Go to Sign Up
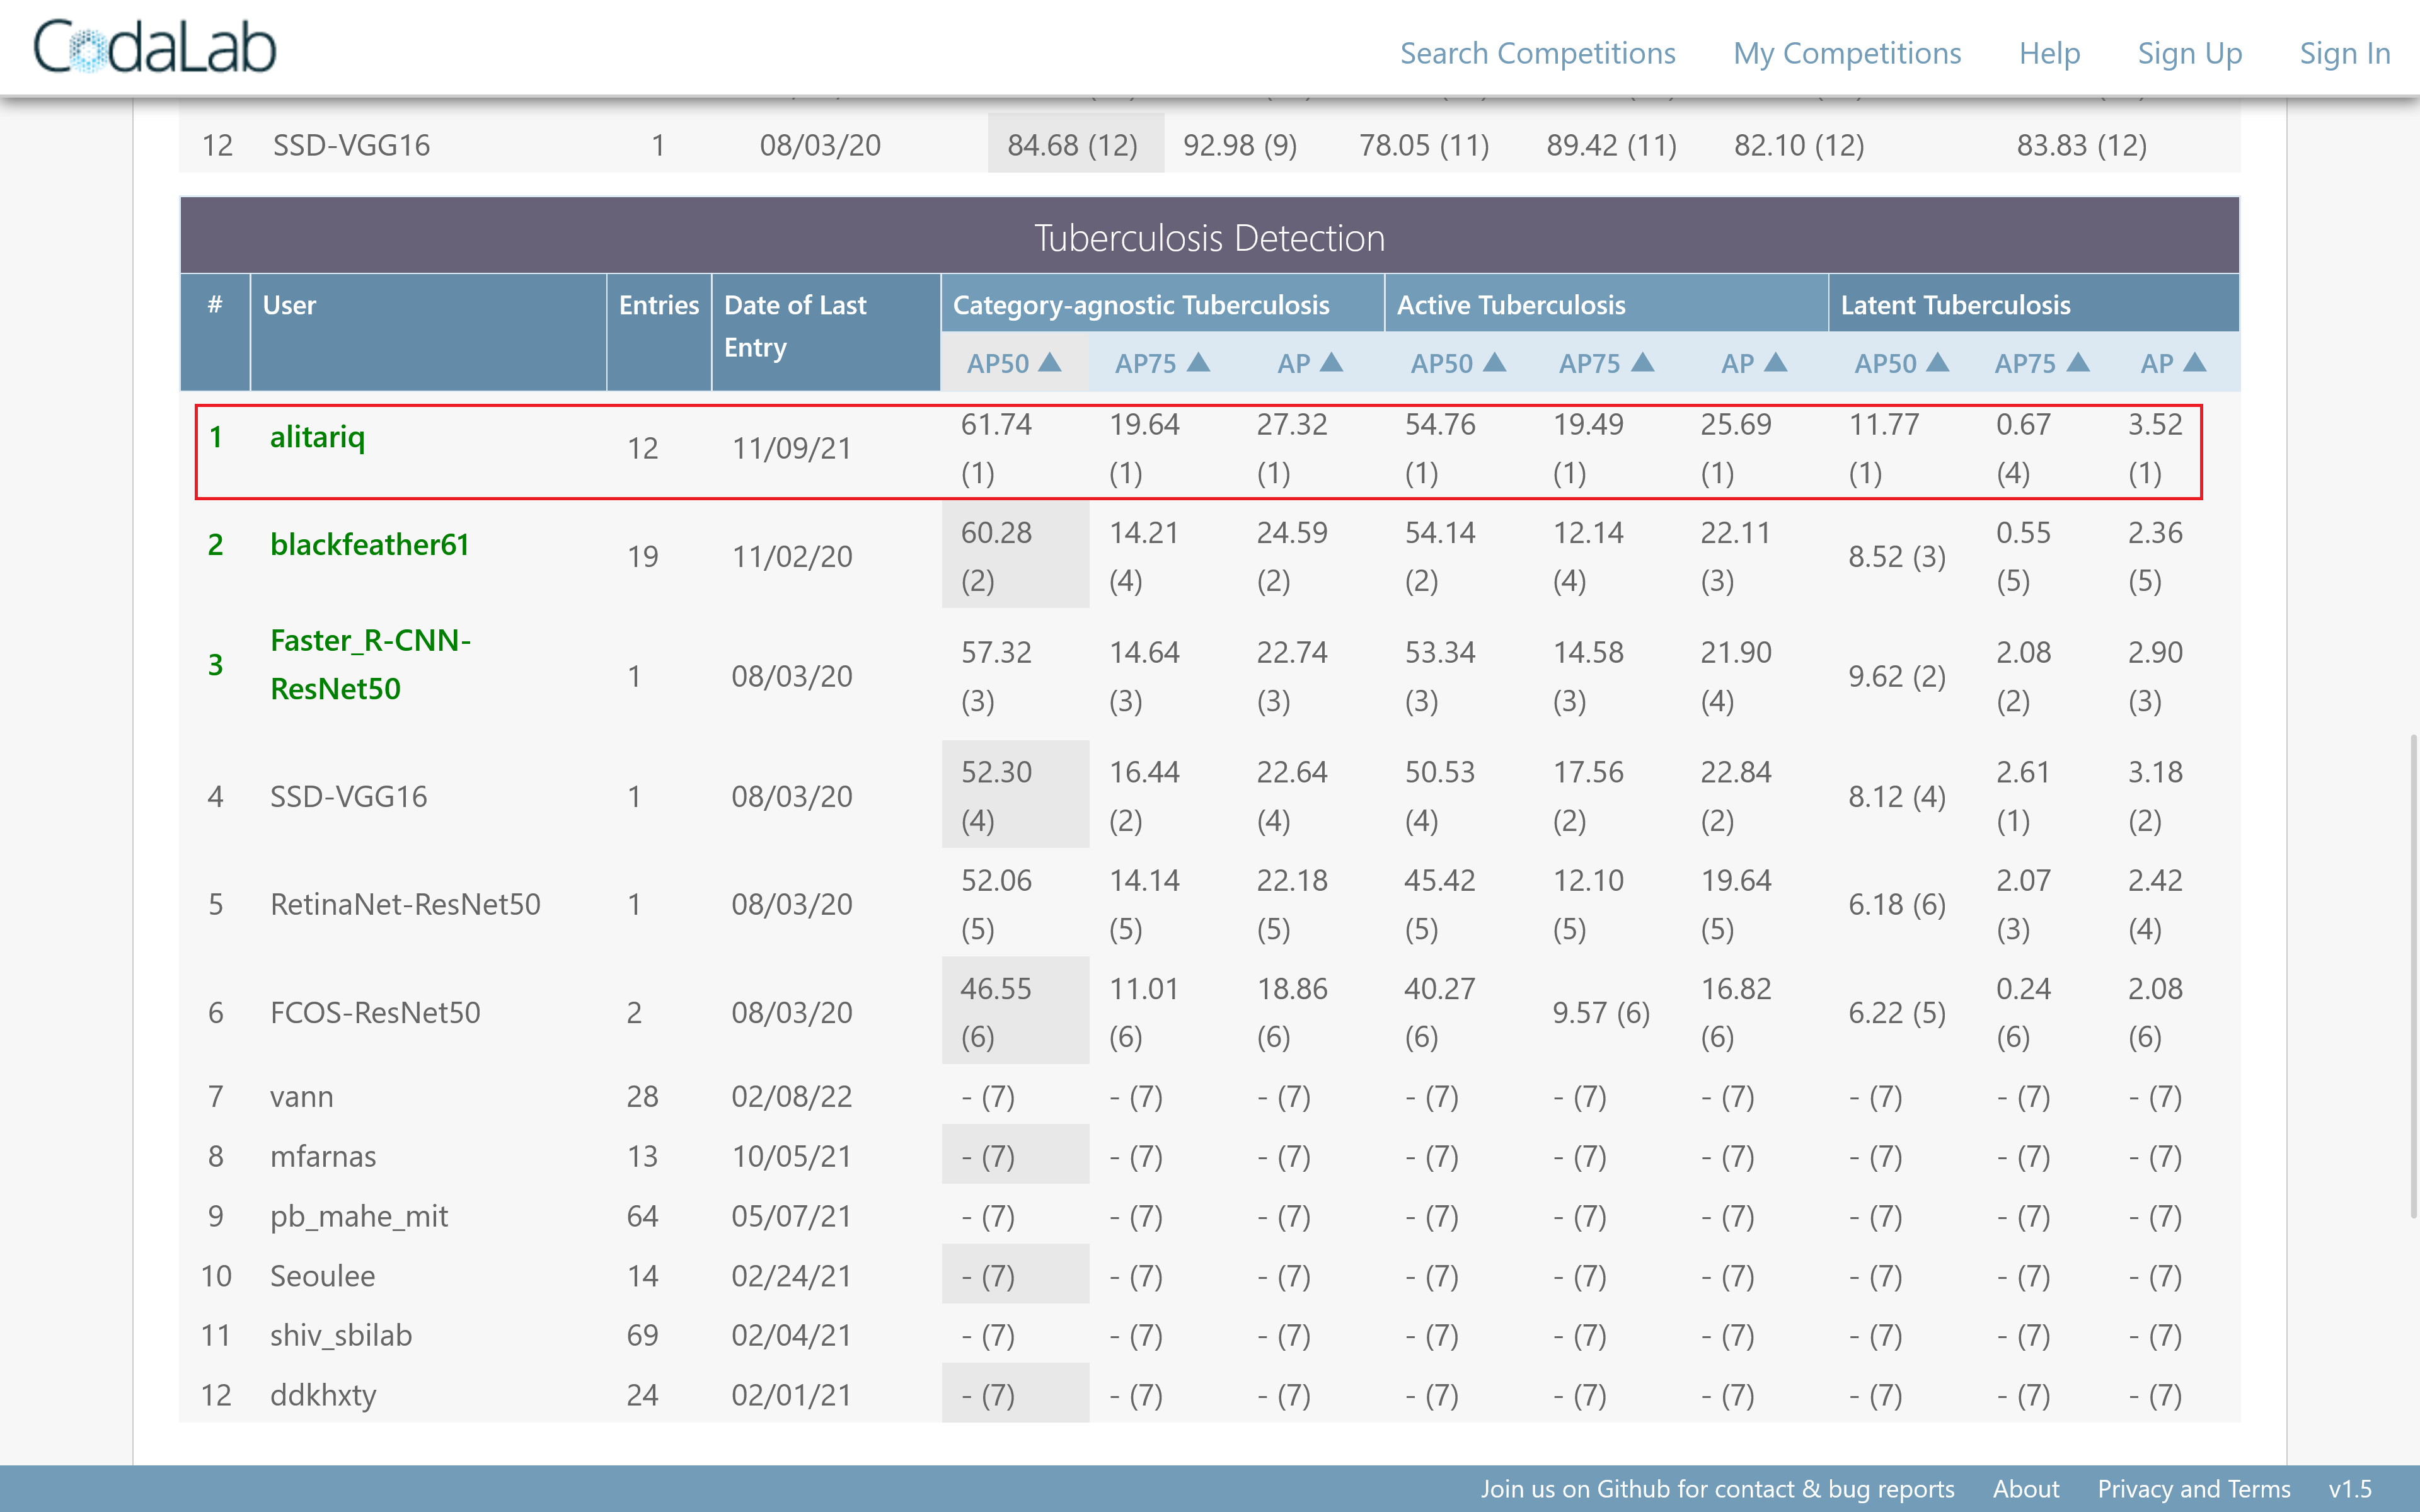 (x=2189, y=53)
